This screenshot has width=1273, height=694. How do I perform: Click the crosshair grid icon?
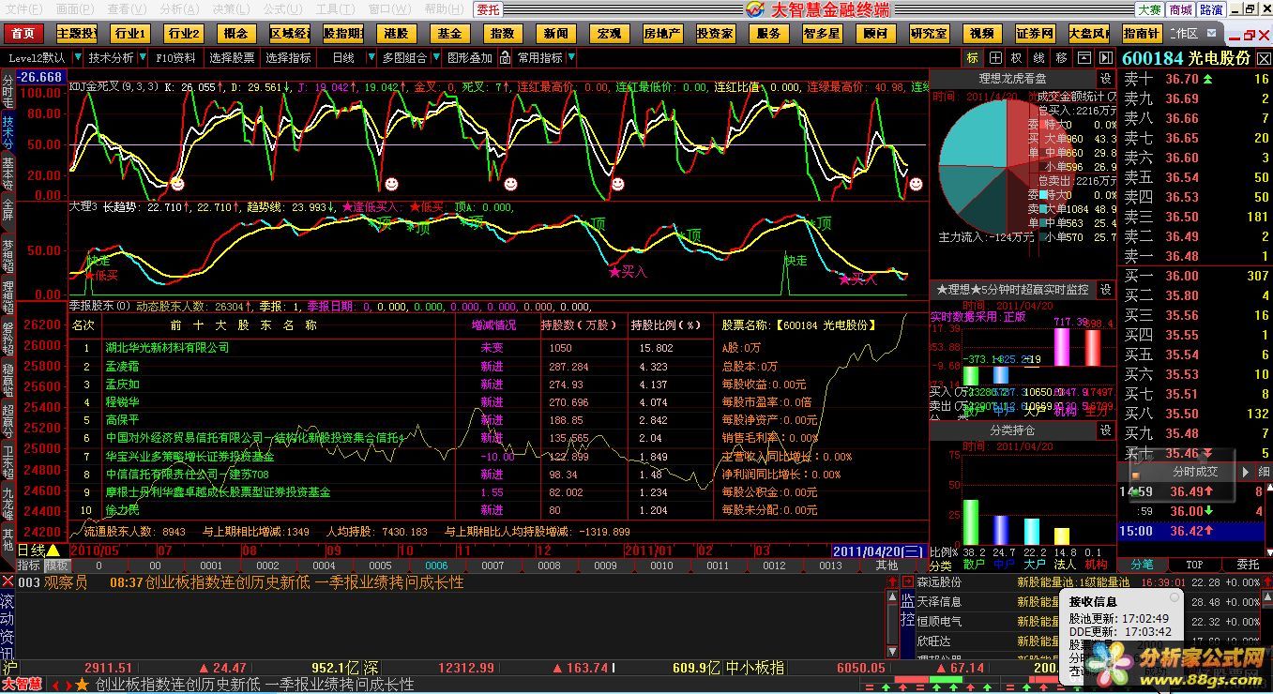(x=994, y=57)
